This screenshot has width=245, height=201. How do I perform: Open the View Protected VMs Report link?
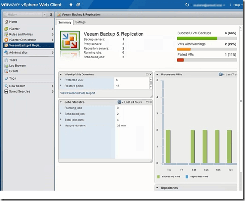[79, 93]
